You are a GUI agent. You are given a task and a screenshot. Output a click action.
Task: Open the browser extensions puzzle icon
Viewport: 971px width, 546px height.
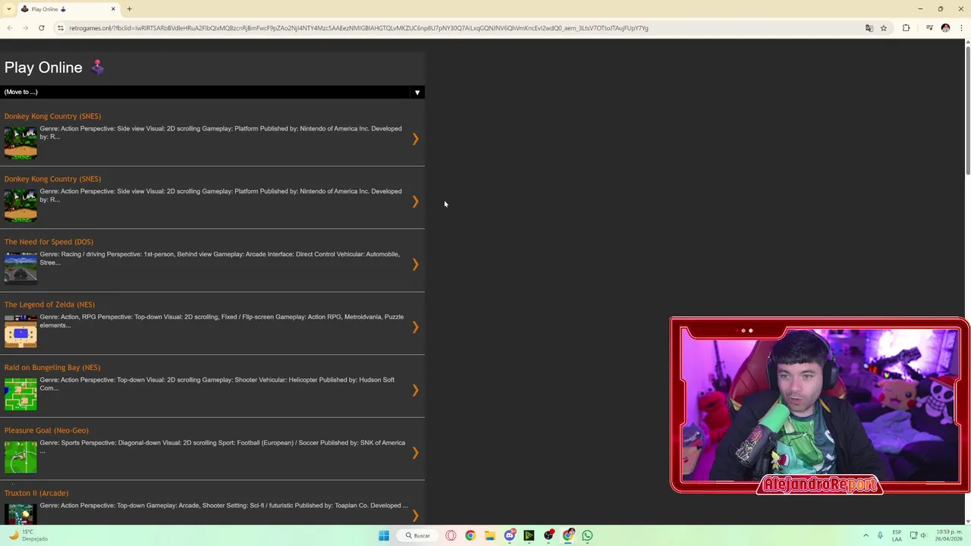pos(906,28)
